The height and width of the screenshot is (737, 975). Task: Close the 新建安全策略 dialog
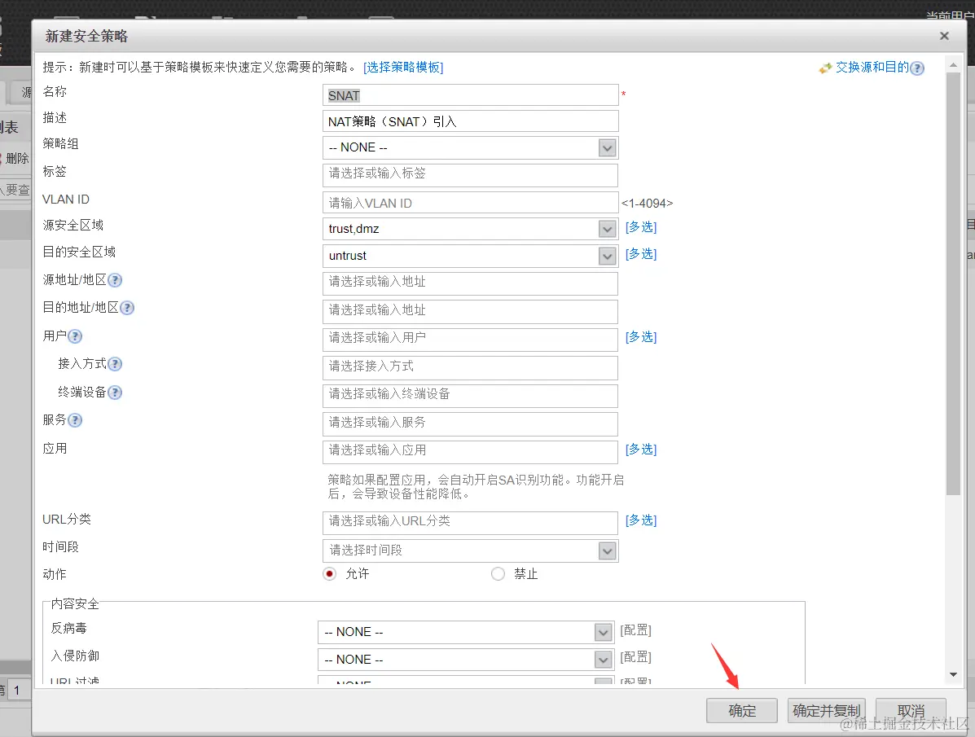click(944, 36)
